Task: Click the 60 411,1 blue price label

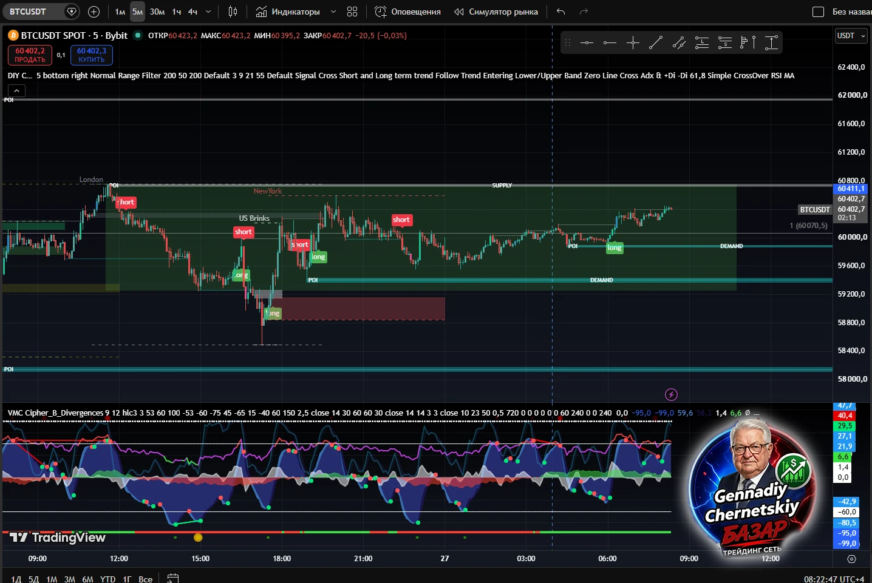Action: (851, 189)
